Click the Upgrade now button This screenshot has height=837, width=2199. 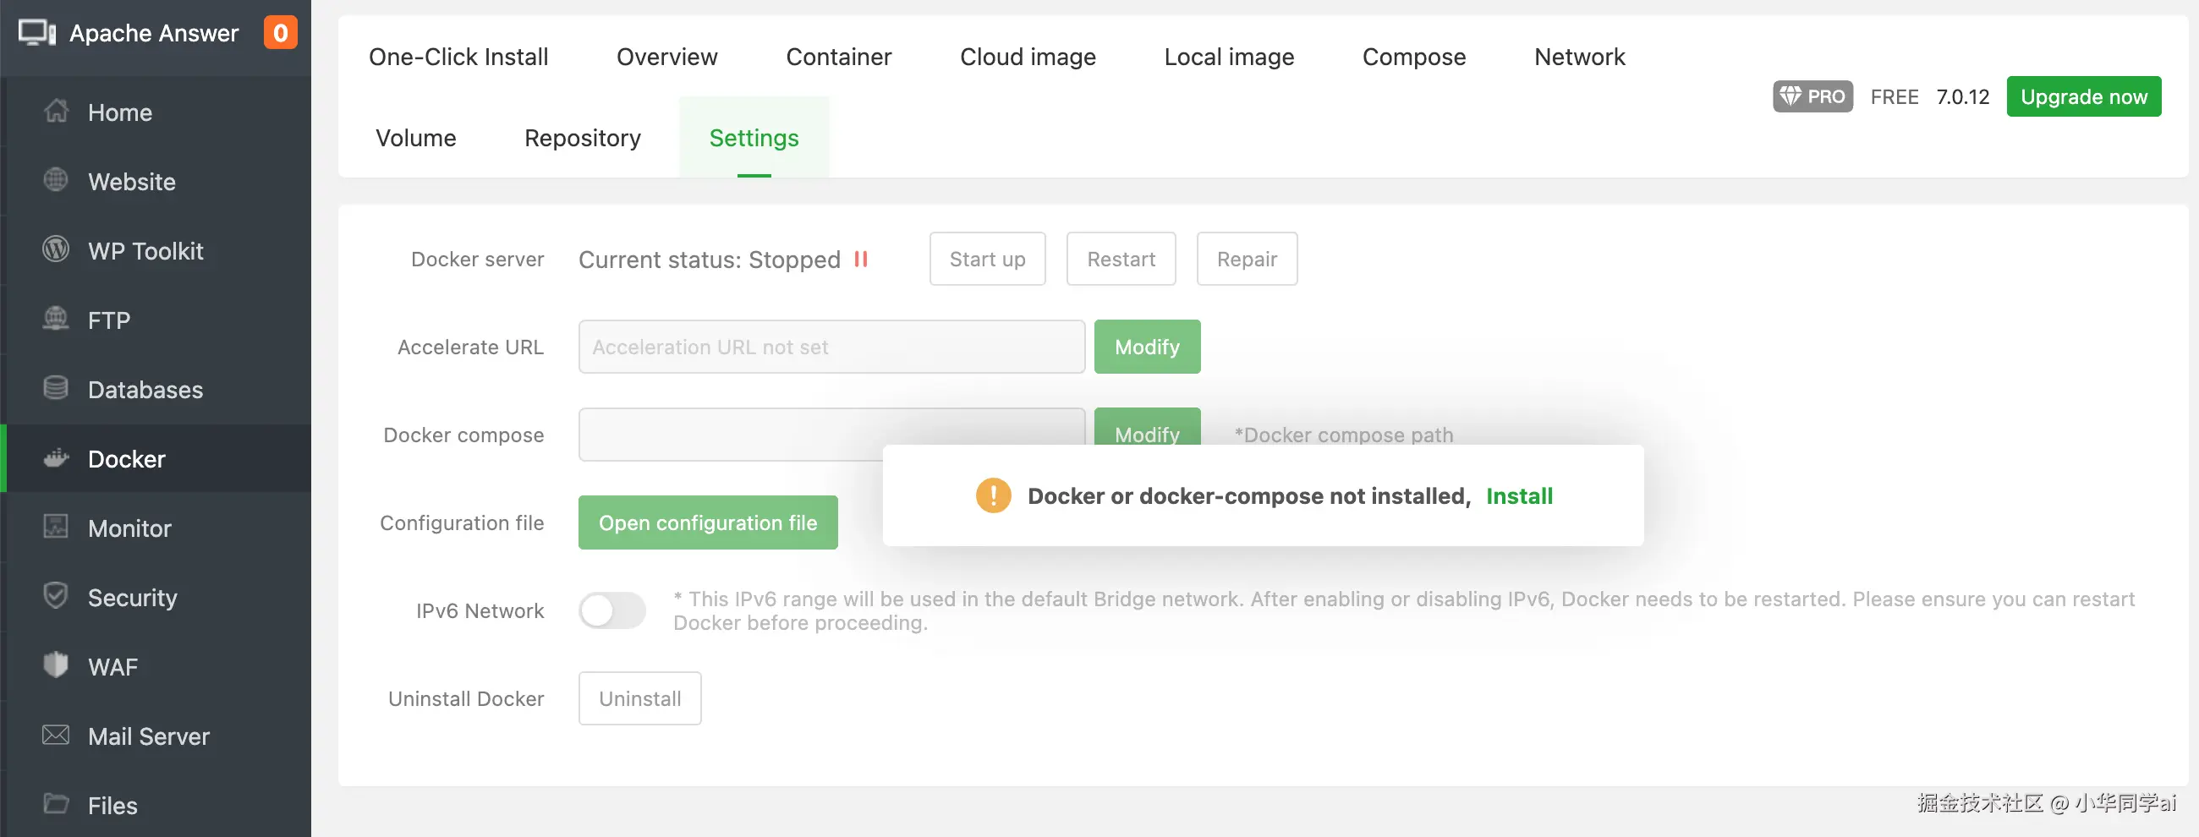(2084, 96)
